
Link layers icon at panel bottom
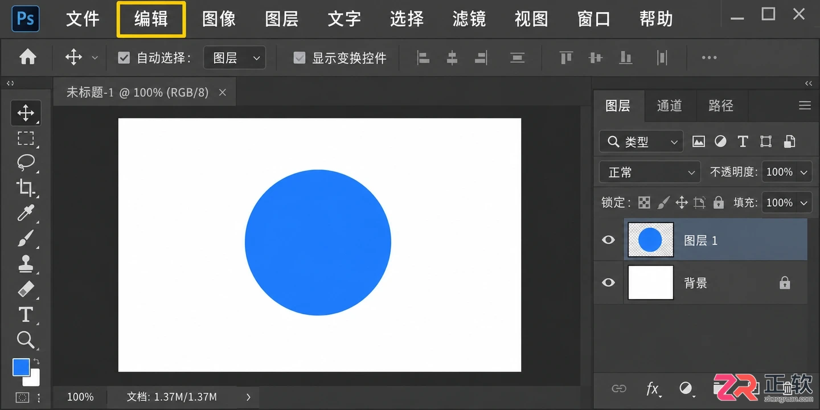619,388
